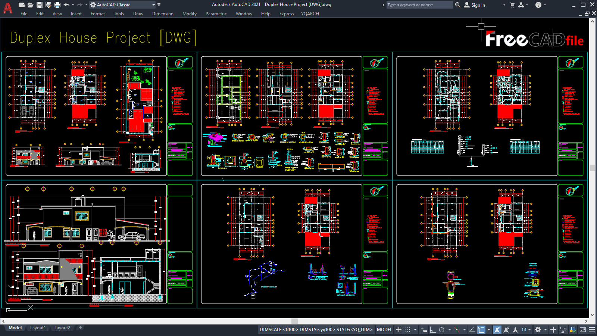Viewport: 597px width, 336px height.
Task: Open the Parametric menu
Action: [216, 14]
